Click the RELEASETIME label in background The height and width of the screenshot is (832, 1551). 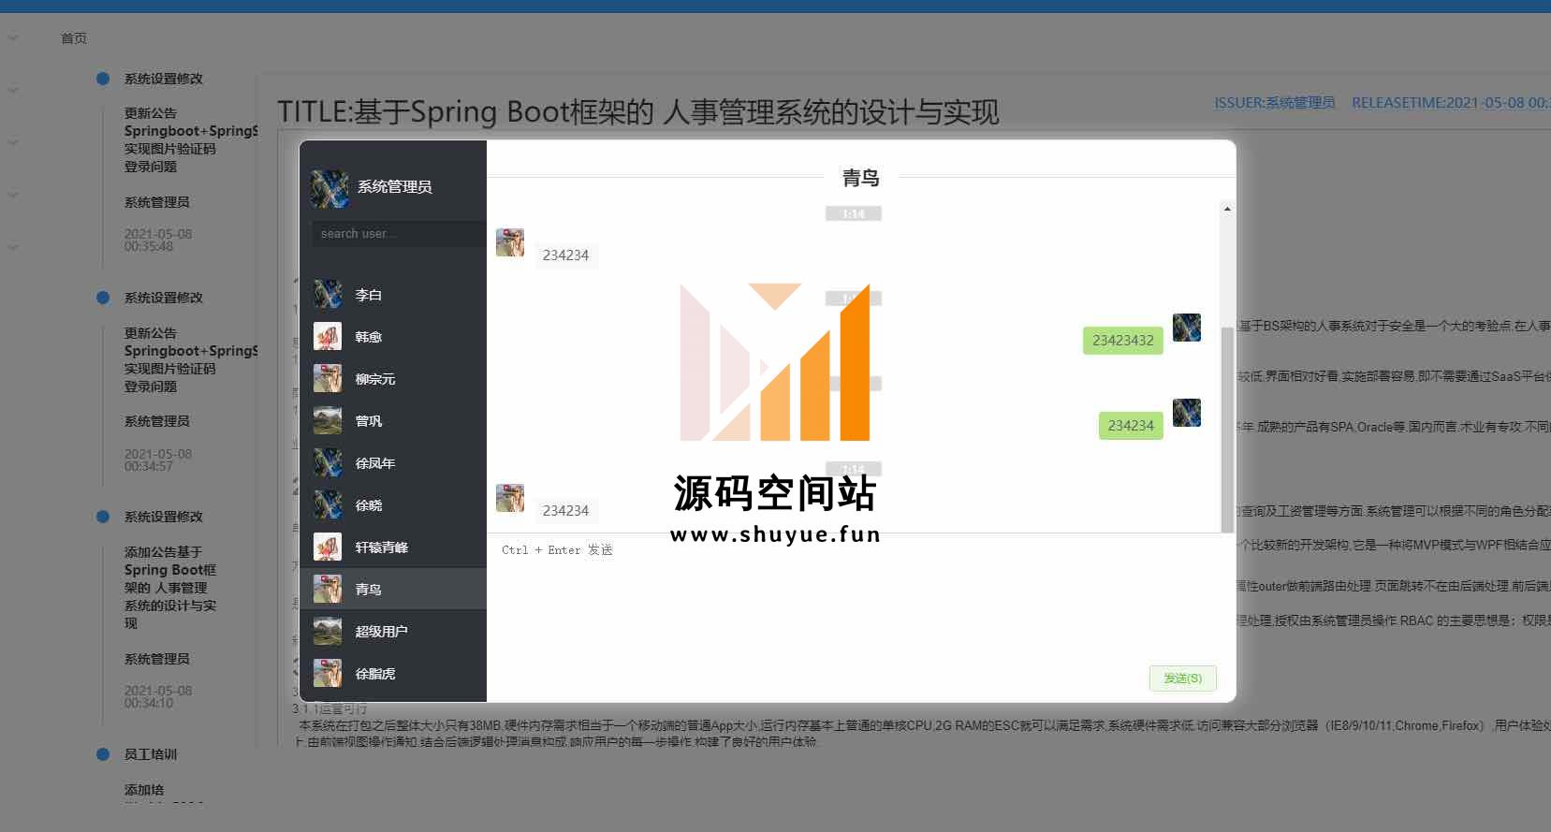click(1451, 103)
